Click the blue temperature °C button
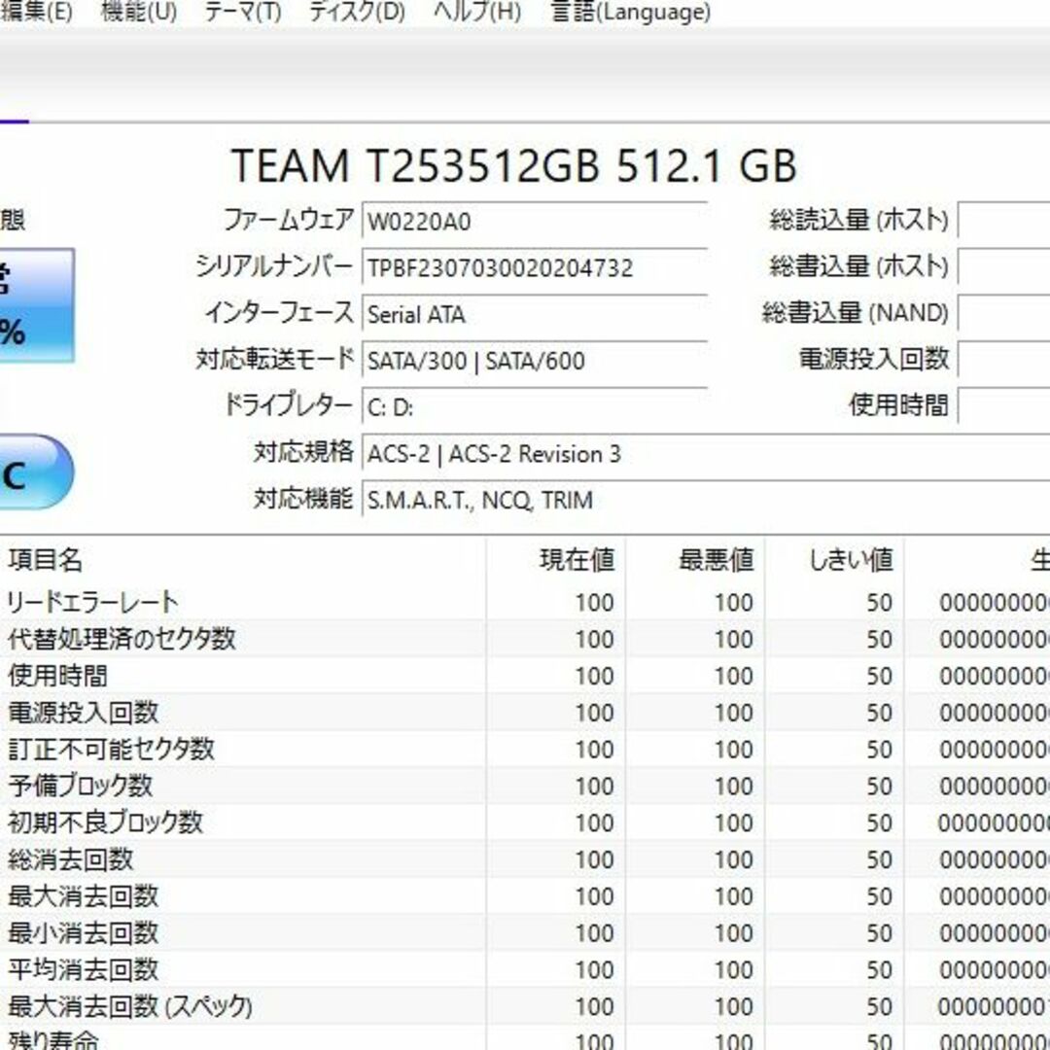The width and height of the screenshot is (1050, 1050). (x=37, y=472)
